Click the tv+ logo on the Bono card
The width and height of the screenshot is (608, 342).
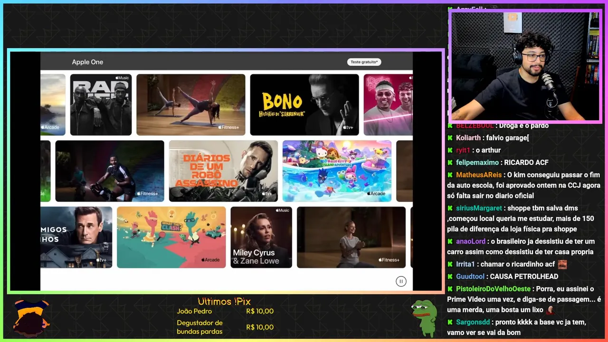[x=348, y=127]
